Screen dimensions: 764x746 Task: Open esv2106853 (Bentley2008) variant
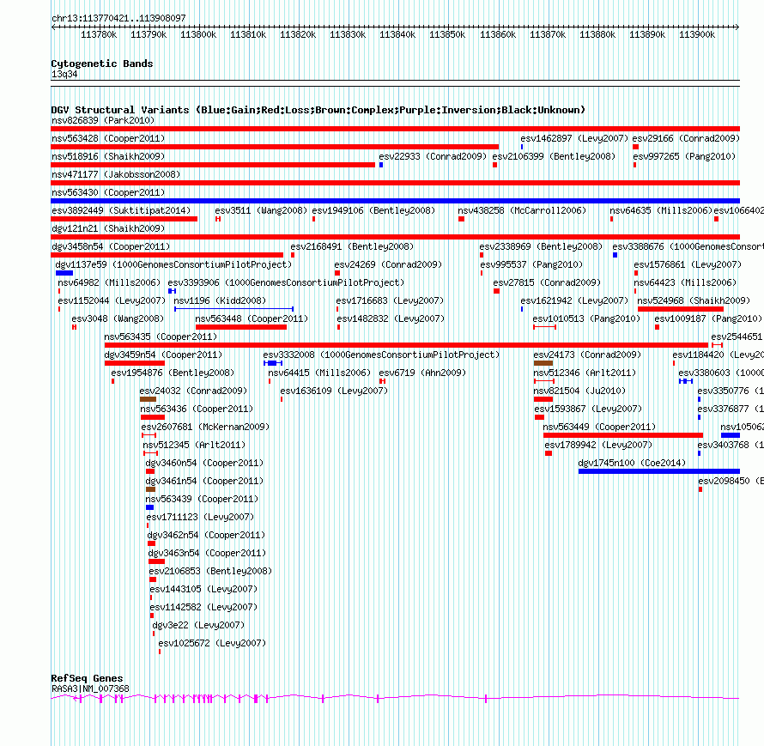click(x=210, y=571)
